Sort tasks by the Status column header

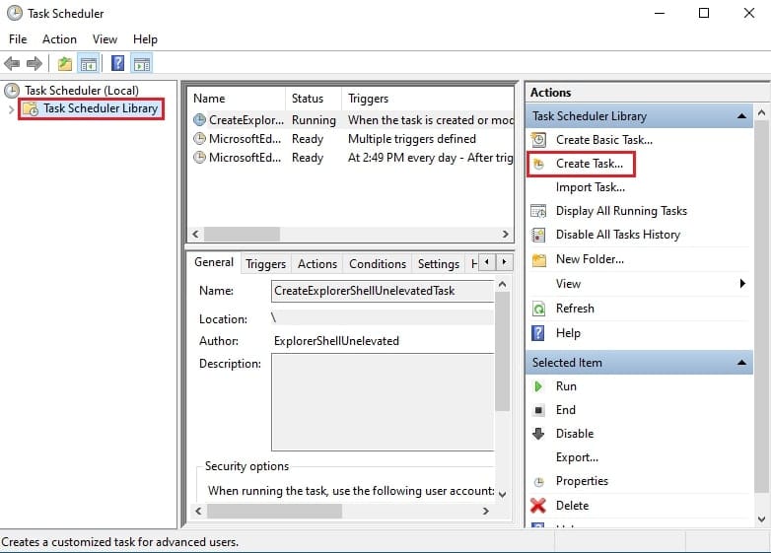tap(314, 99)
